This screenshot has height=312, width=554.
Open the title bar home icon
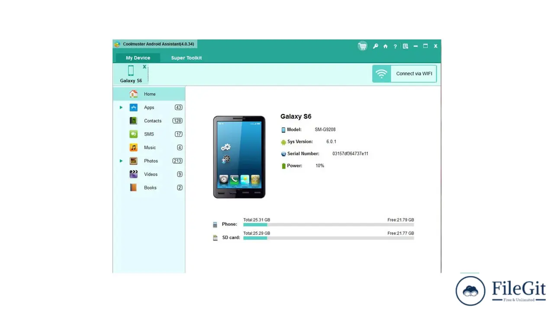385,46
